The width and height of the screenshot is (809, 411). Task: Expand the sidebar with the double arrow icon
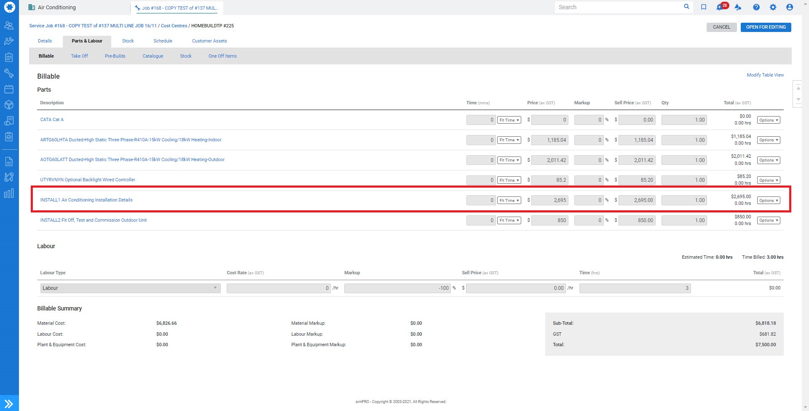(9, 403)
